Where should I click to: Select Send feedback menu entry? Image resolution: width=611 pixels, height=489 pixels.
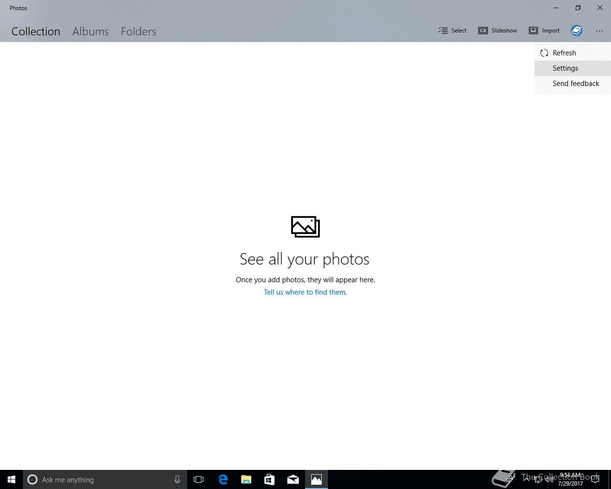click(573, 84)
